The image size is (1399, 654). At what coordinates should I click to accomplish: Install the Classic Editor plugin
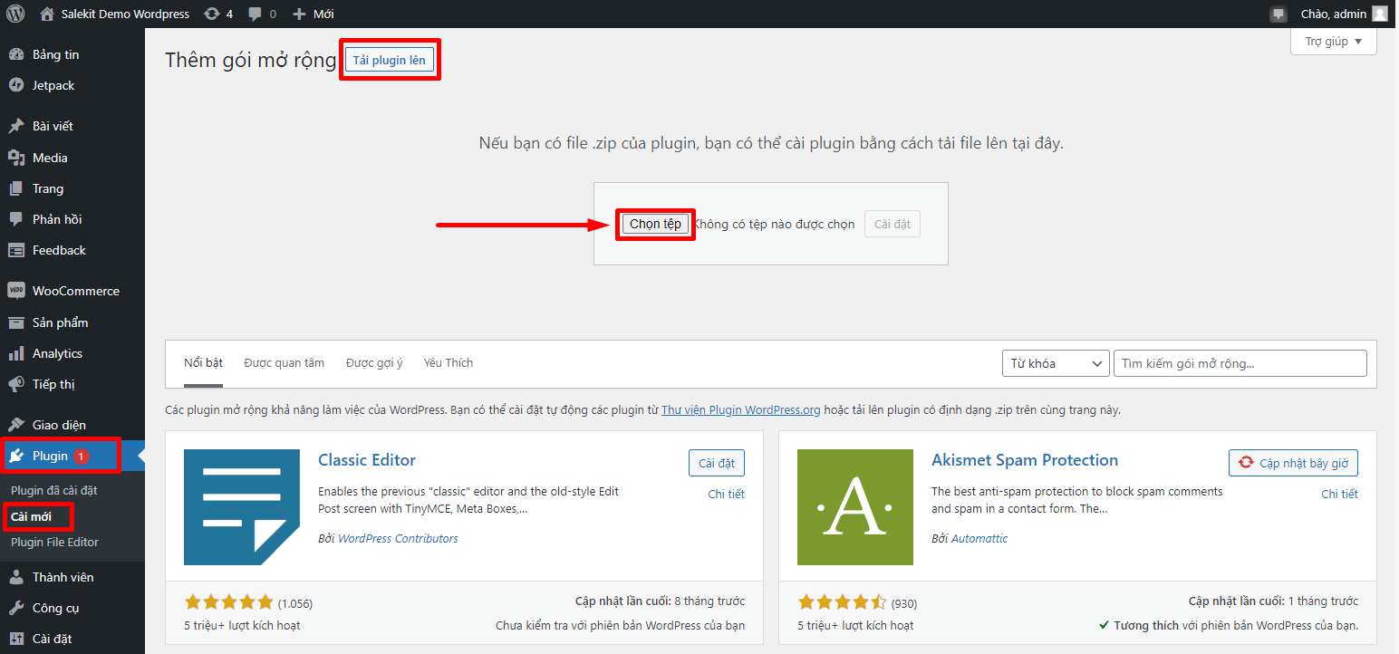click(716, 463)
